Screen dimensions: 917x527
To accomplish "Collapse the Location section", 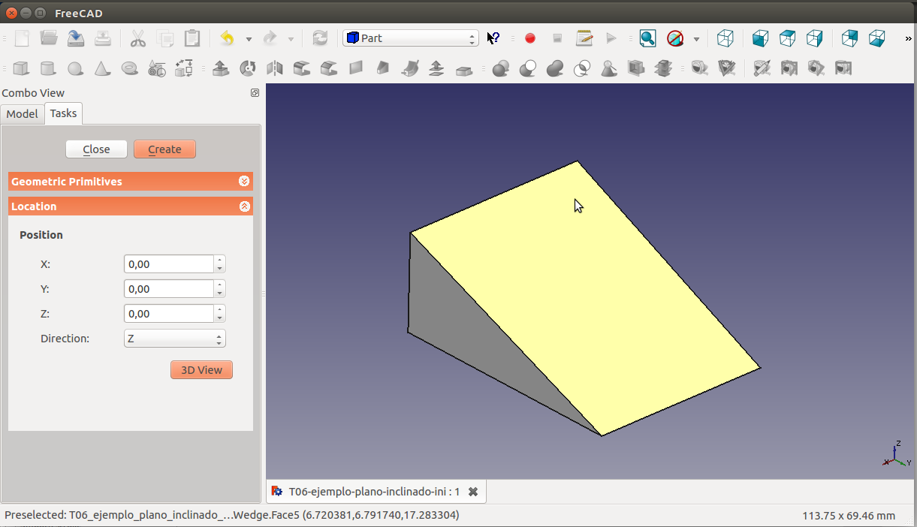I will (244, 206).
